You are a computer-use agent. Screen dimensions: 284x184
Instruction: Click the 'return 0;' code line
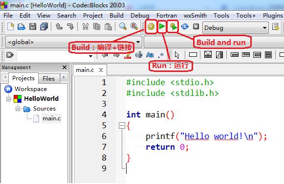click(167, 147)
